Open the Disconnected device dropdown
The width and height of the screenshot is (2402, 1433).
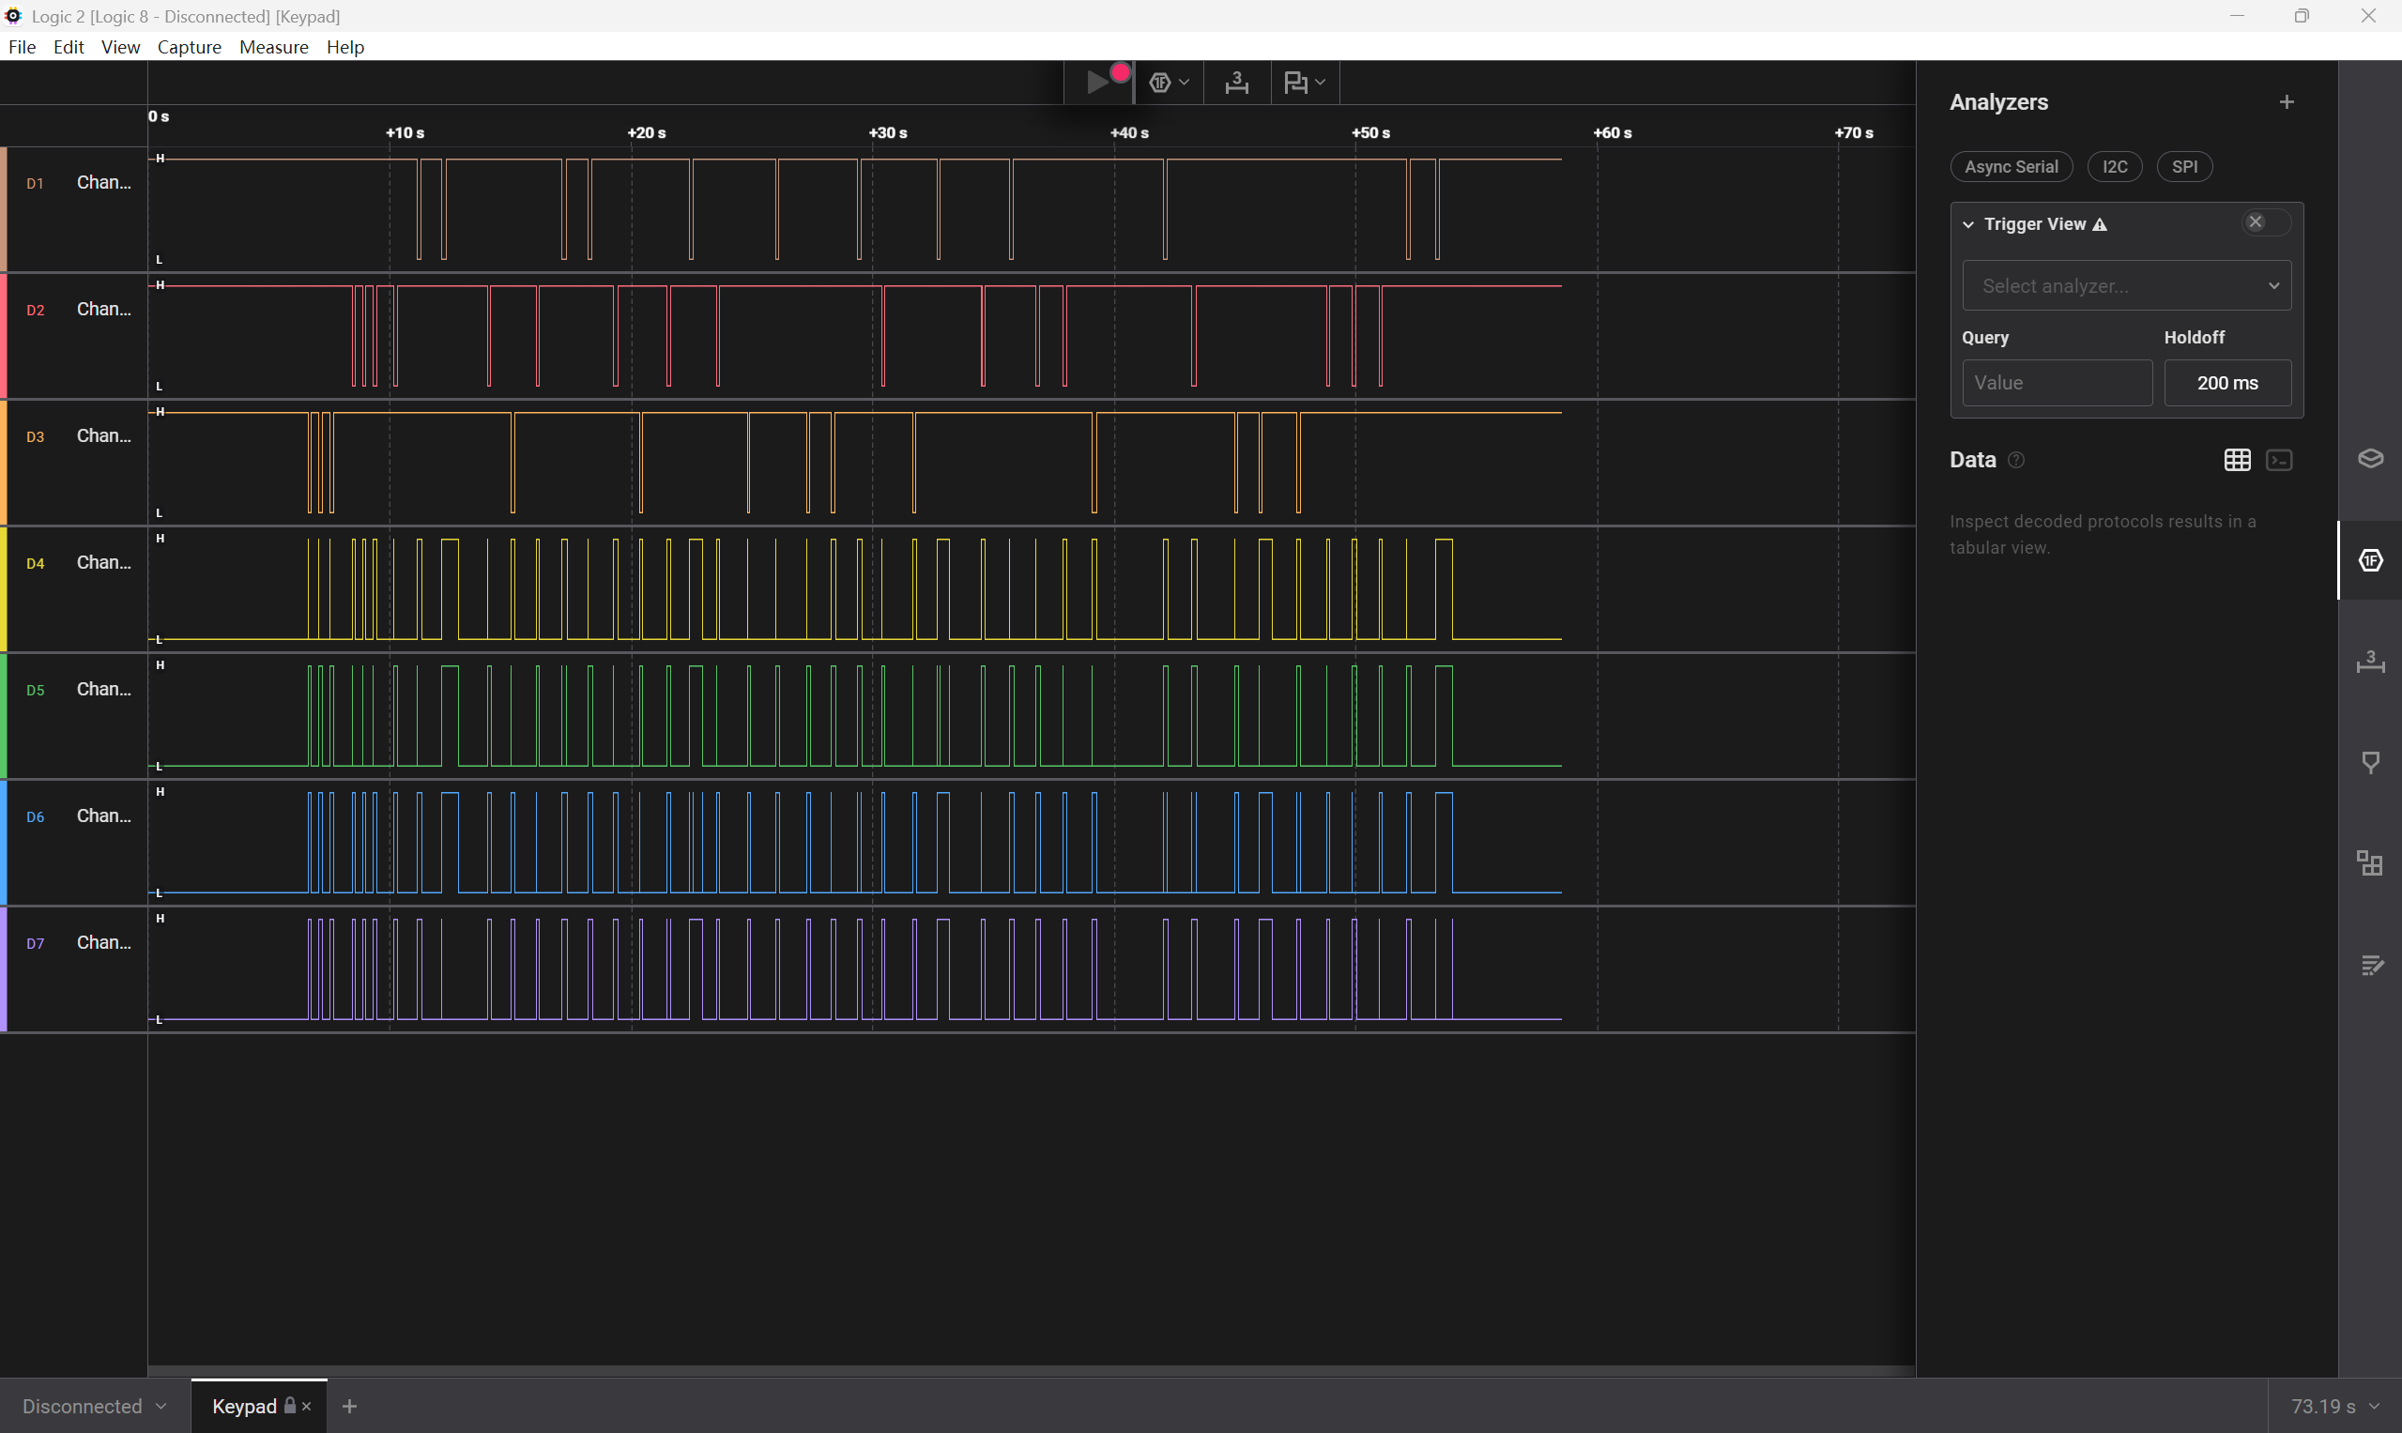(x=94, y=1406)
